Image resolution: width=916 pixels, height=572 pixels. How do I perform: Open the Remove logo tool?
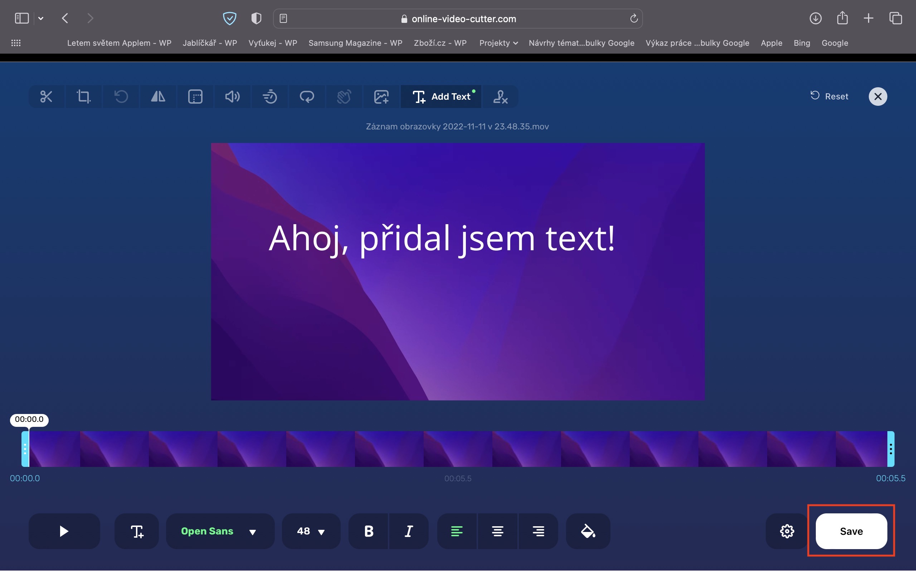pyautogui.click(x=500, y=97)
